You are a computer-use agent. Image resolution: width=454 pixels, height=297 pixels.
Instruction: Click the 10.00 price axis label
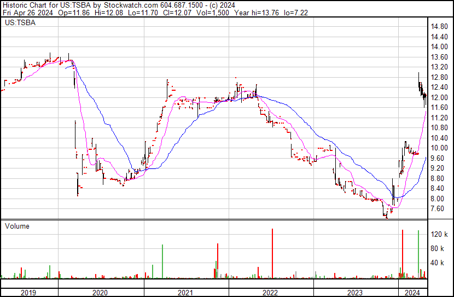pos(439,148)
